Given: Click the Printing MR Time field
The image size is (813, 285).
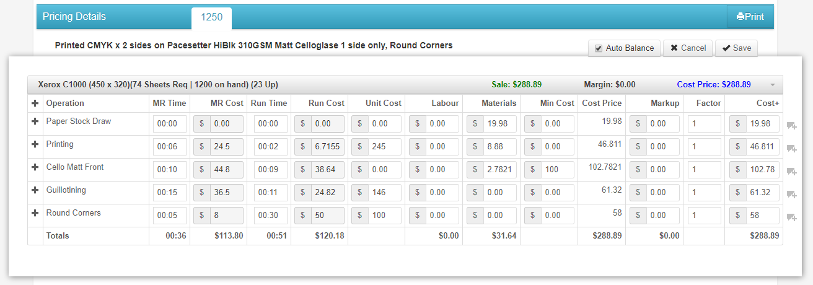Looking at the screenshot, I should [x=170, y=147].
